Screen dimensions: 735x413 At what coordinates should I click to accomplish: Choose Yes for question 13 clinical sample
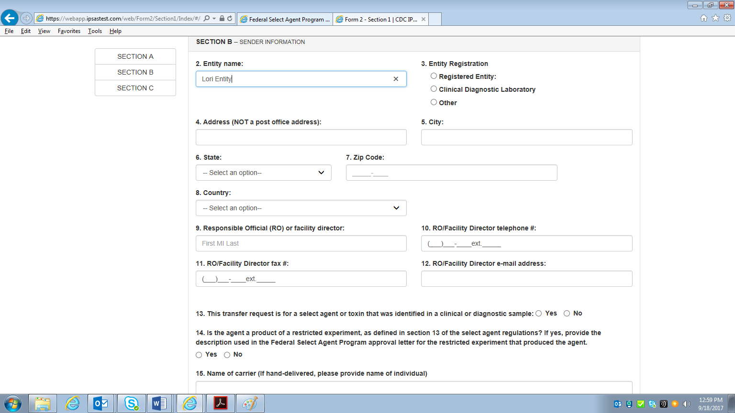(539, 314)
